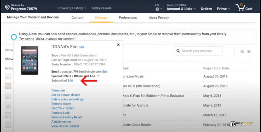This screenshot has height=132, width=261.
Task: Click the Remote Lock link
Action: coord(60,113)
